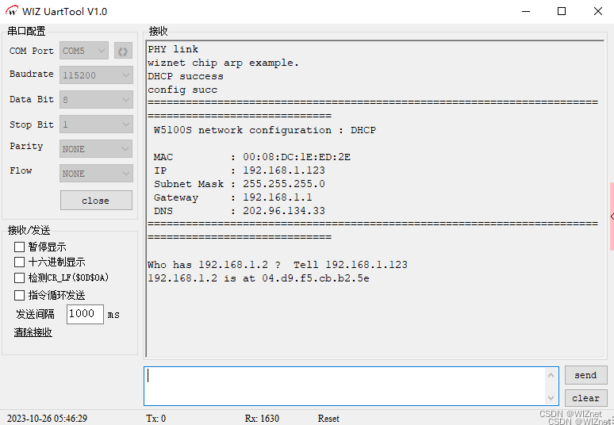
Task: Click the MAC address 00:08:DC:1E:ED:2E line
Action: coord(251,157)
